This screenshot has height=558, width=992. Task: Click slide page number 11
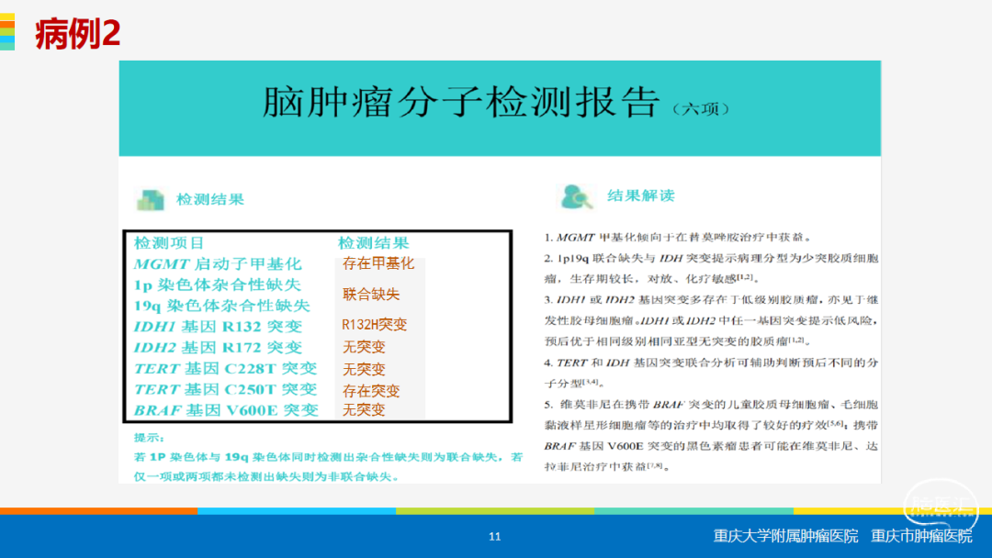point(495,537)
